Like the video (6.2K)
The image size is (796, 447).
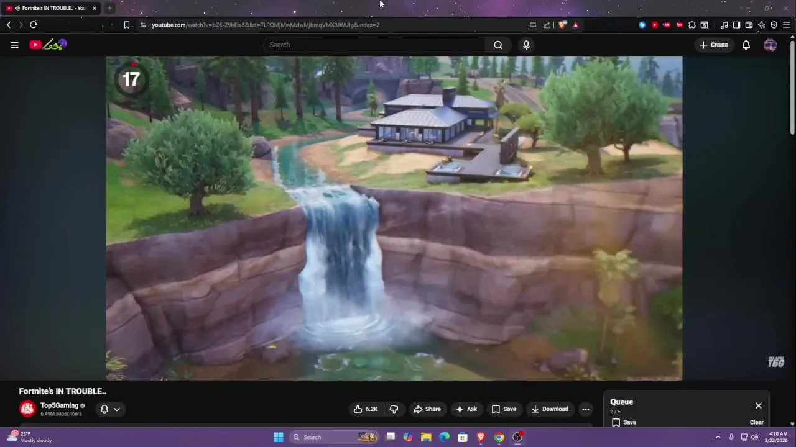click(x=366, y=409)
